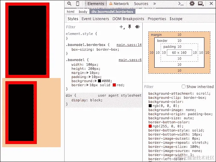Click the .boxmodel.borderbox selector
The width and height of the screenshot is (216, 162).
(x=86, y=45)
